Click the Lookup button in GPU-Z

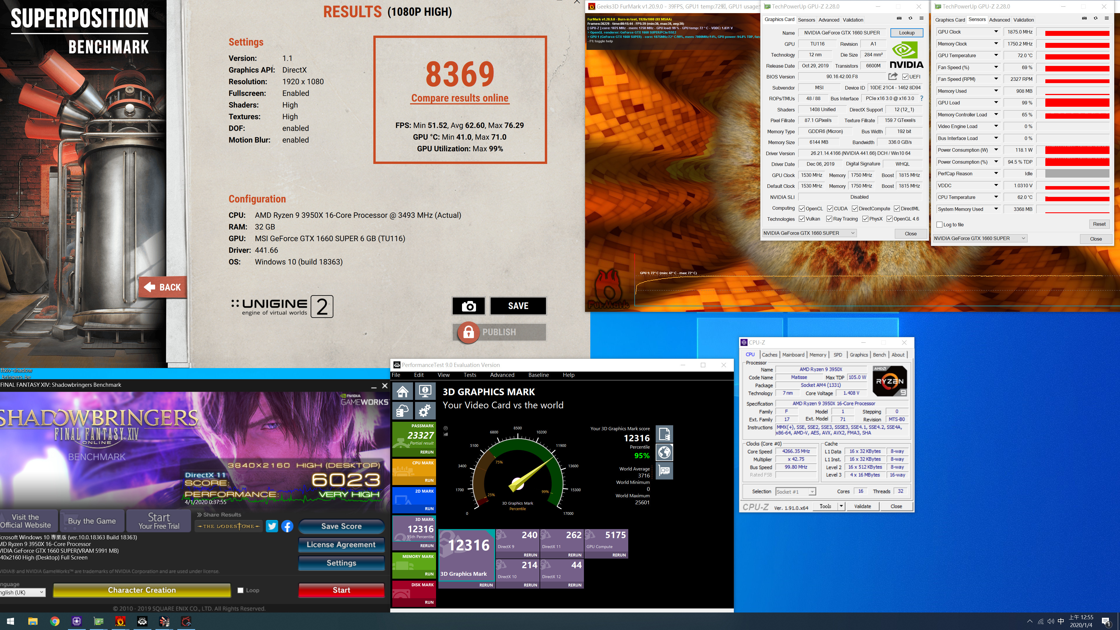[907, 33]
